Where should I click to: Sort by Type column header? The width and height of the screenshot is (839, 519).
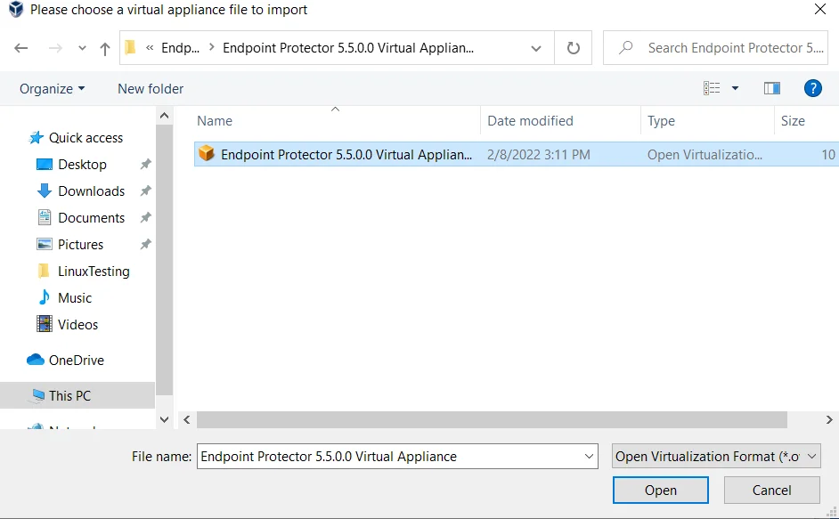pos(661,121)
